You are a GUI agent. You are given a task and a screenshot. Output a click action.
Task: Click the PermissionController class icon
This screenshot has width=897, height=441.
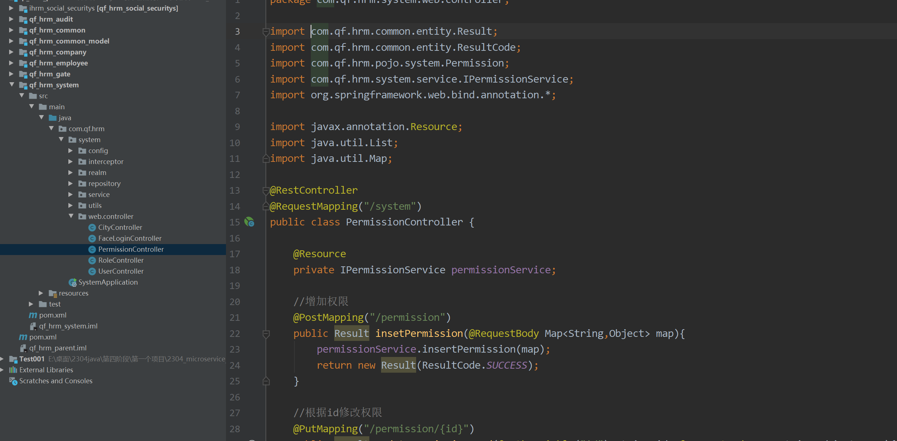coord(92,250)
